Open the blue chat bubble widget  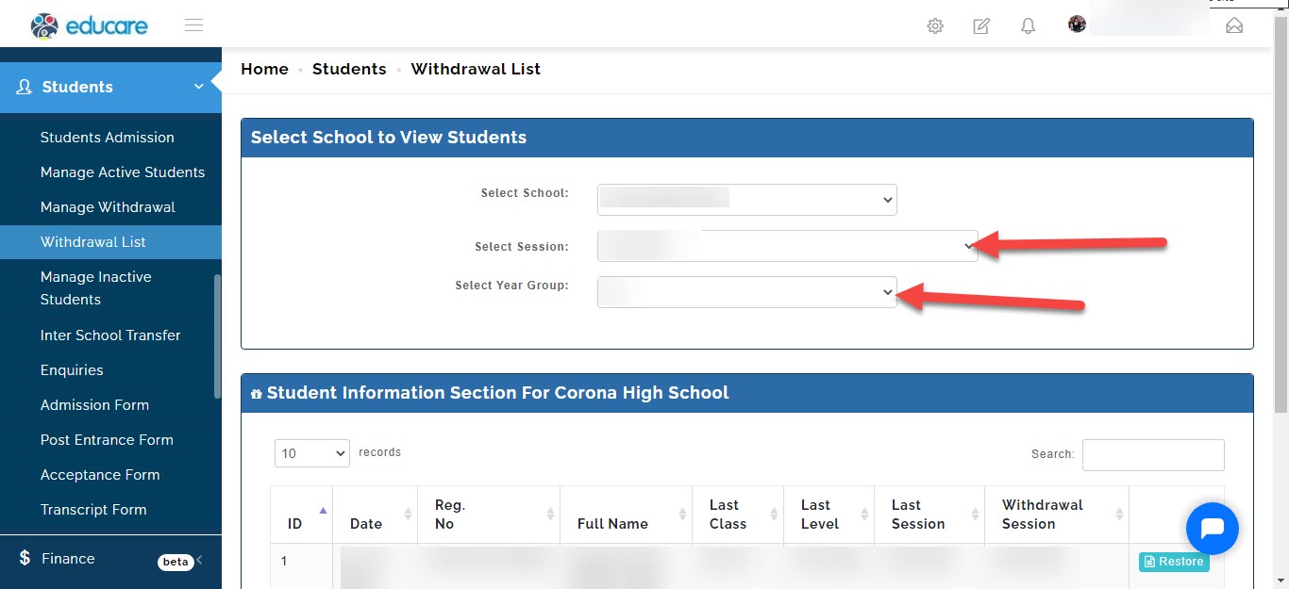point(1212,529)
